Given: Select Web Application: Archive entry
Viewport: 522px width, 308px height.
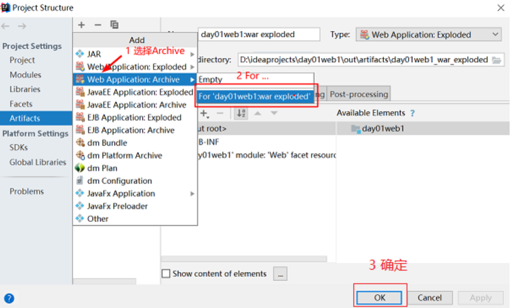Looking at the screenshot, I should click(135, 79).
